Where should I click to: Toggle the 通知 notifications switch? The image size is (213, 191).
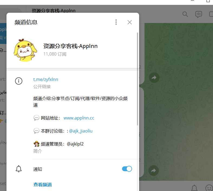click(127, 169)
